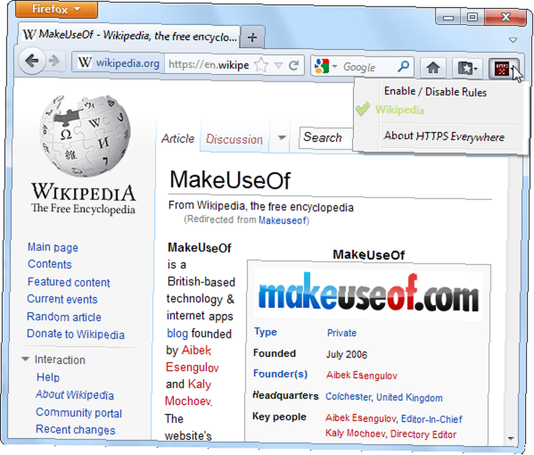Click Aibek Esengulov in Founder(s) row

coord(362,375)
